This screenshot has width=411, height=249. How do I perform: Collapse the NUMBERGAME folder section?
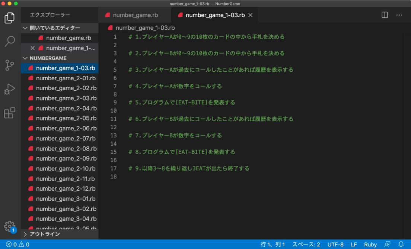coord(60,58)
